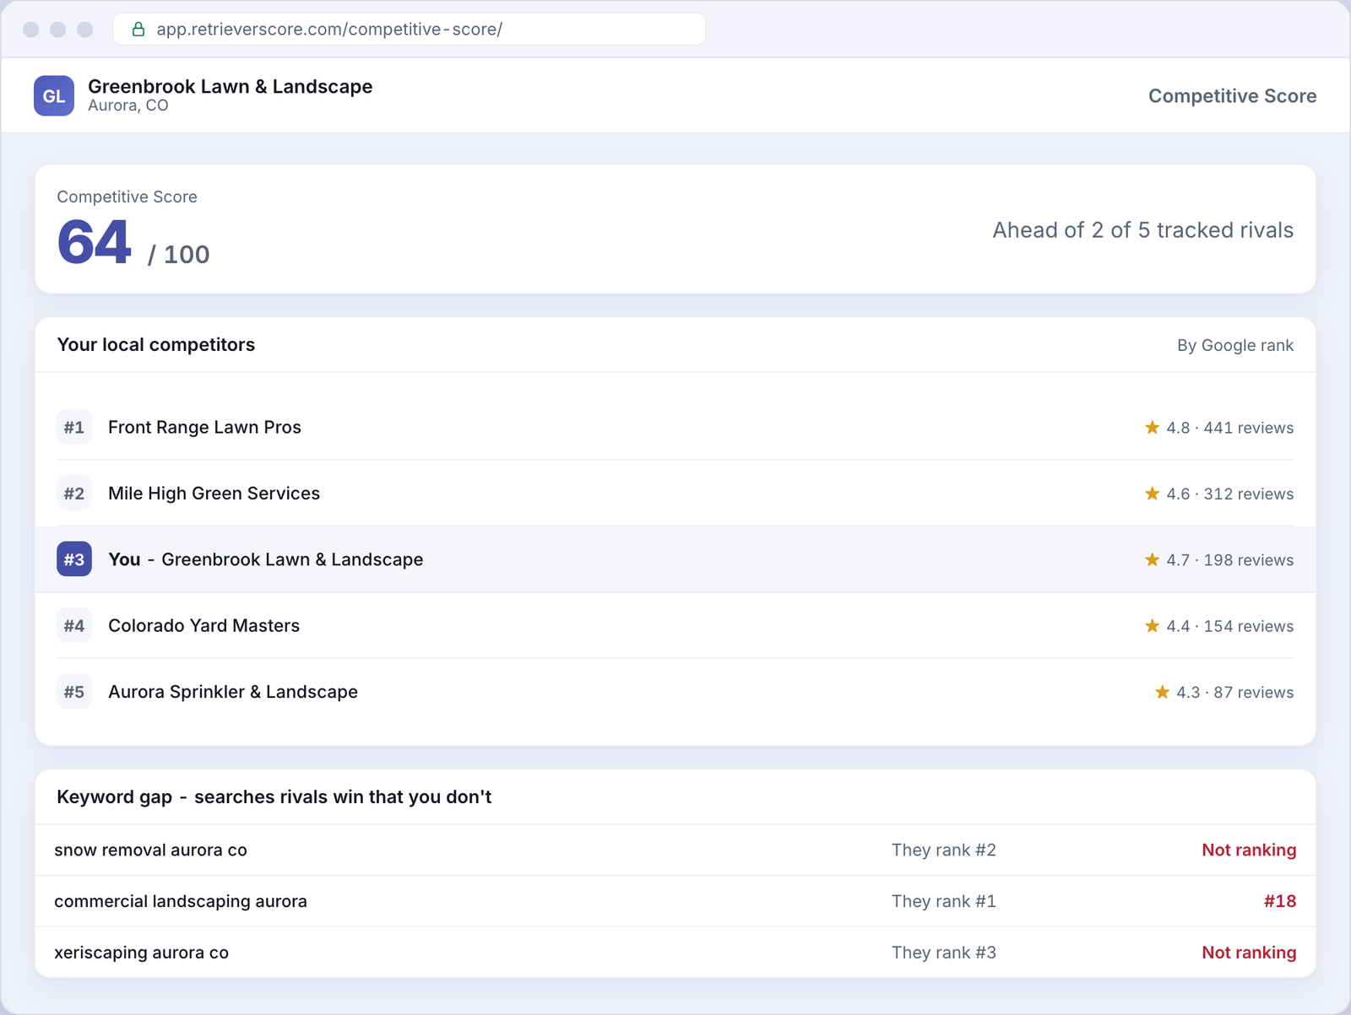This screenshot has height=1015, width=1351.
Task: Click the Greenbrook Lawn & Landscape business name header
Action: pos(231,86)
